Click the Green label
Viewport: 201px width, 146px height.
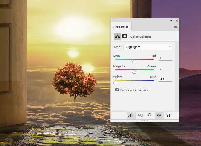pos(151,66)
